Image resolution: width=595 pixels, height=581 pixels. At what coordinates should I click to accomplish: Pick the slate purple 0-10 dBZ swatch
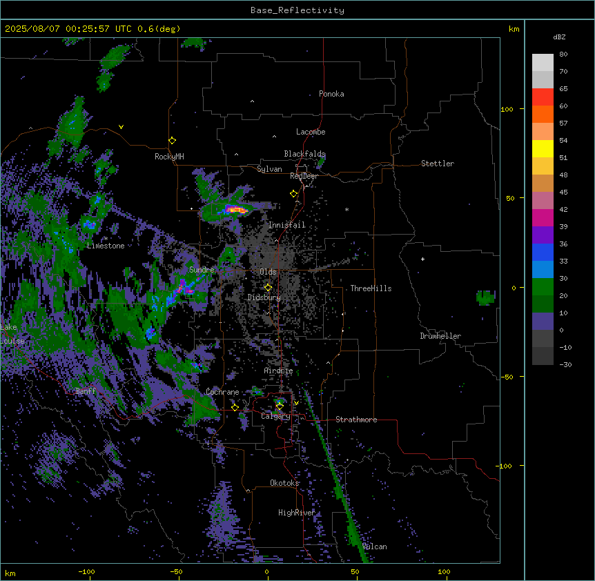coord(543,322)
